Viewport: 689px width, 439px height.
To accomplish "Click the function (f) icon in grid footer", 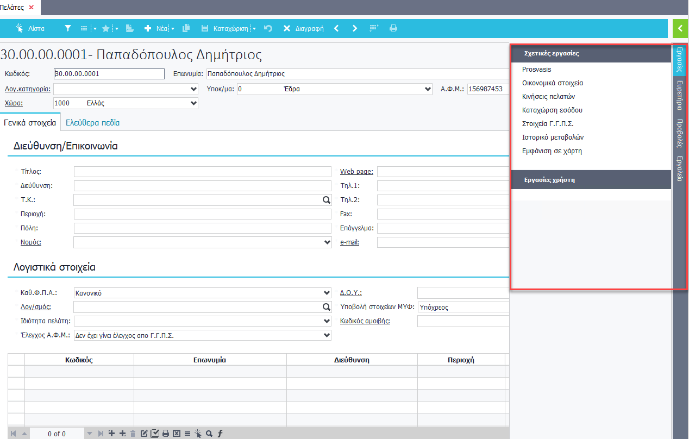I will [x=220, y=434].
